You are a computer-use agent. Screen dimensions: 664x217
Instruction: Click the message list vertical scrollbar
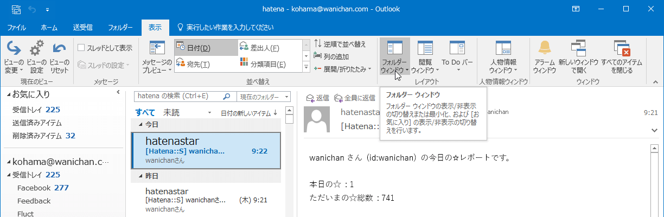coord(289,163)
